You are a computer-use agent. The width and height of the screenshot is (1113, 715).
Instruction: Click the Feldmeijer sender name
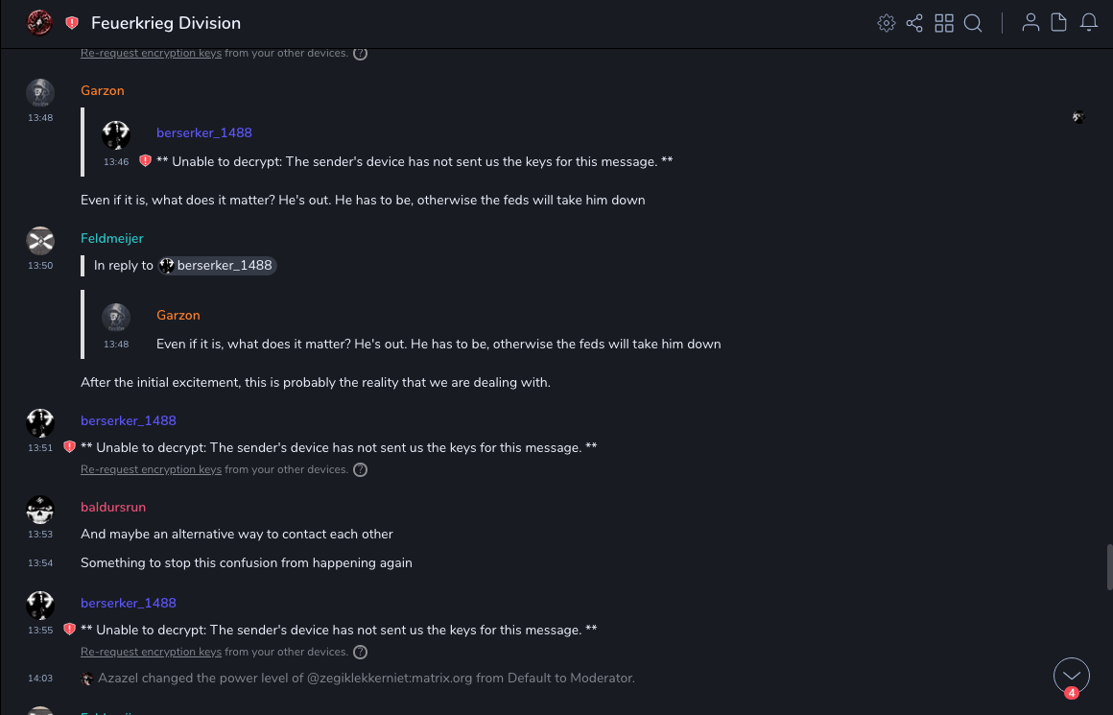click(x=111, y=238)
